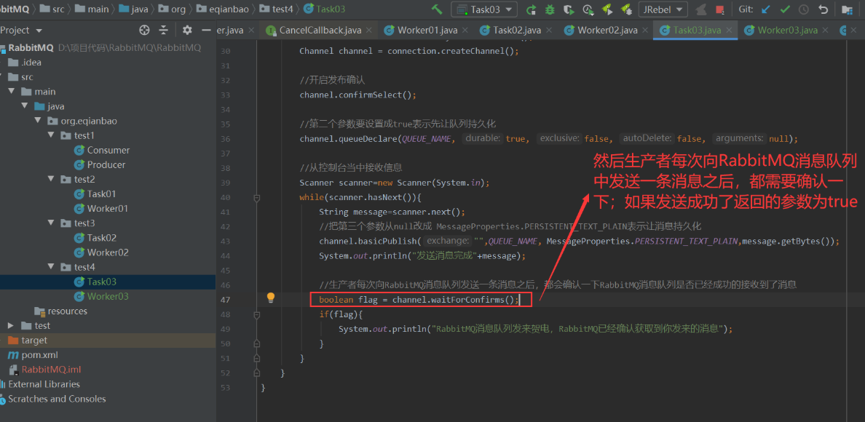Click the Build Project hammer icon

437,9
